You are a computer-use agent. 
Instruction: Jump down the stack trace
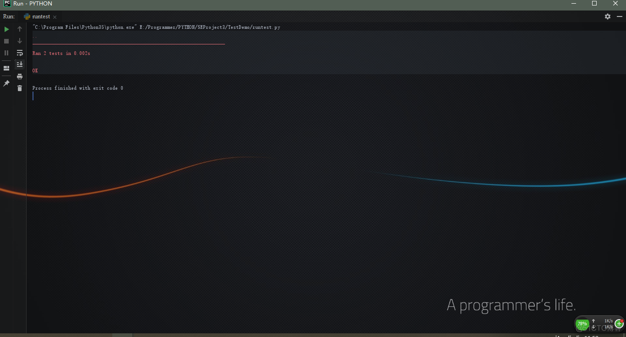pyautogui.click(x=20, y=41)
